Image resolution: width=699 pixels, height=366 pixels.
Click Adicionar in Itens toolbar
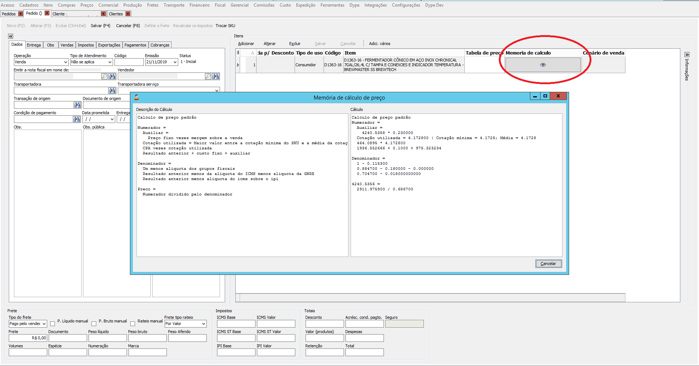click(x=246, y=44)
